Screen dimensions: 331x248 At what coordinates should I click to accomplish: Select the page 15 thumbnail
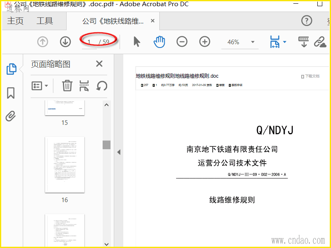[x=65, y=108]
